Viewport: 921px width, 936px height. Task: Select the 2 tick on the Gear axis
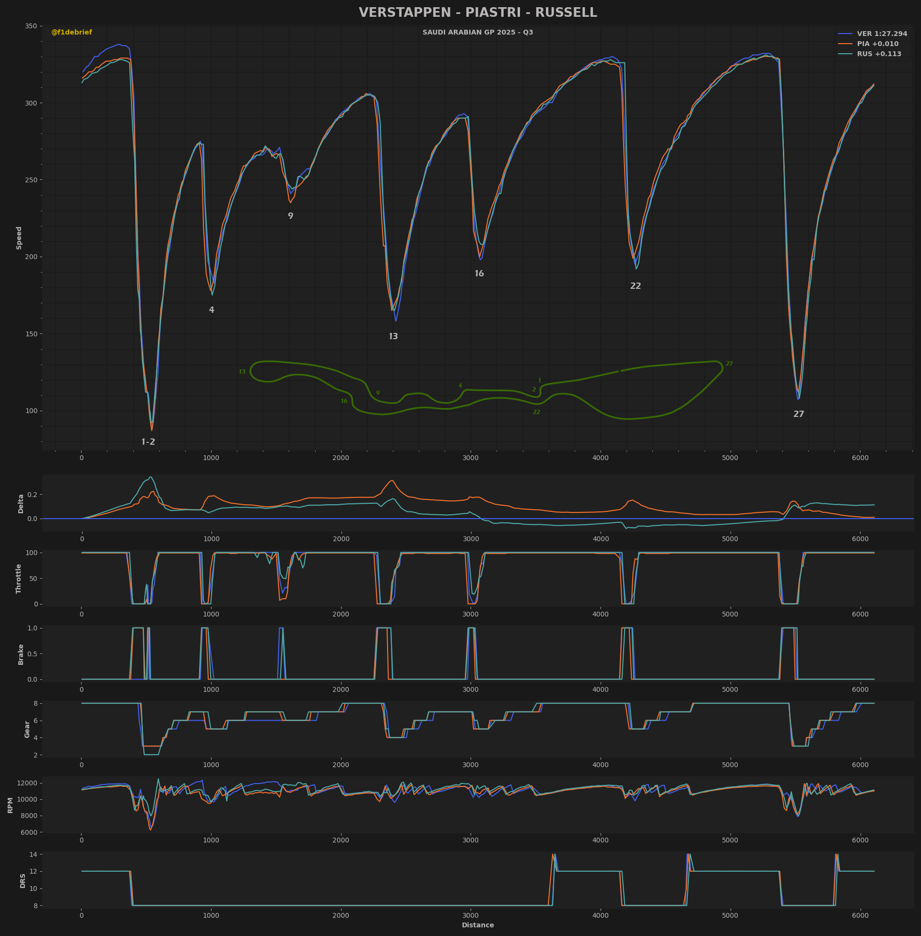36,755
